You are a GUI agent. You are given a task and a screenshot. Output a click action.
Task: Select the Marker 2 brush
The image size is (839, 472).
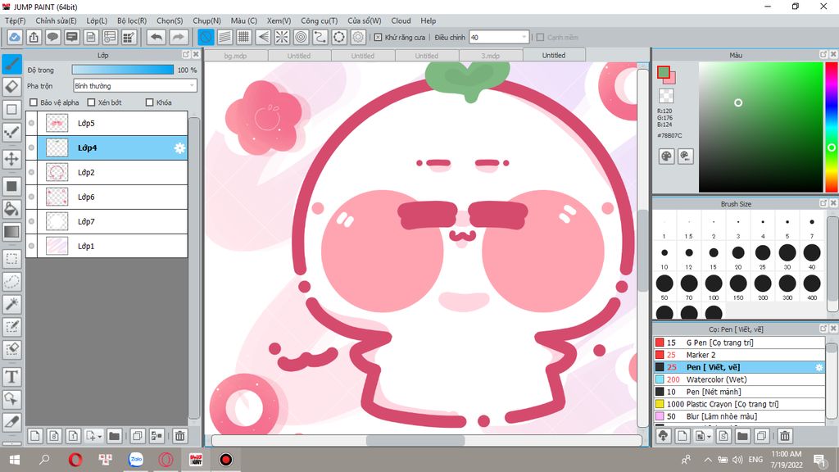739,355
